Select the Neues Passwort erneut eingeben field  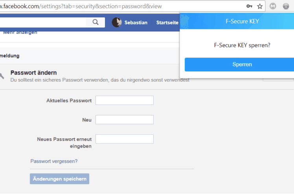click(125, 139)
